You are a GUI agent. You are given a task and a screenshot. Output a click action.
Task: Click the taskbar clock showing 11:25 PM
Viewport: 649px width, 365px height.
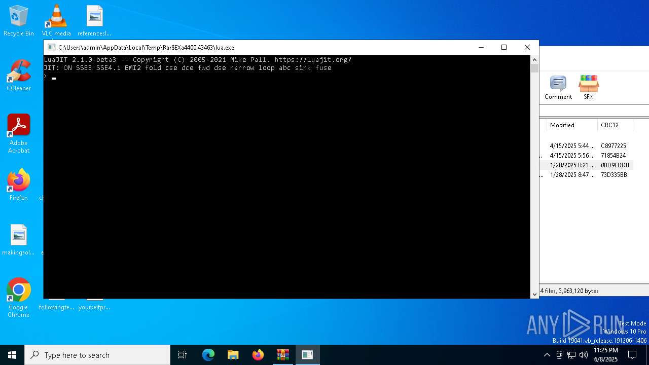coord(605,355)
